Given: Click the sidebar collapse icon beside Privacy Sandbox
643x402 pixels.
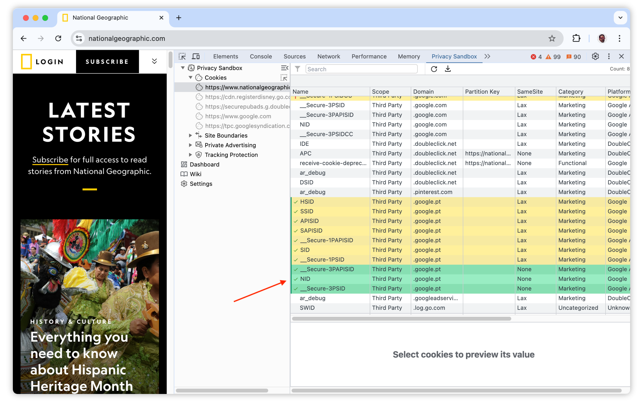Looking at the screenshot, I should tap(285, 68).
